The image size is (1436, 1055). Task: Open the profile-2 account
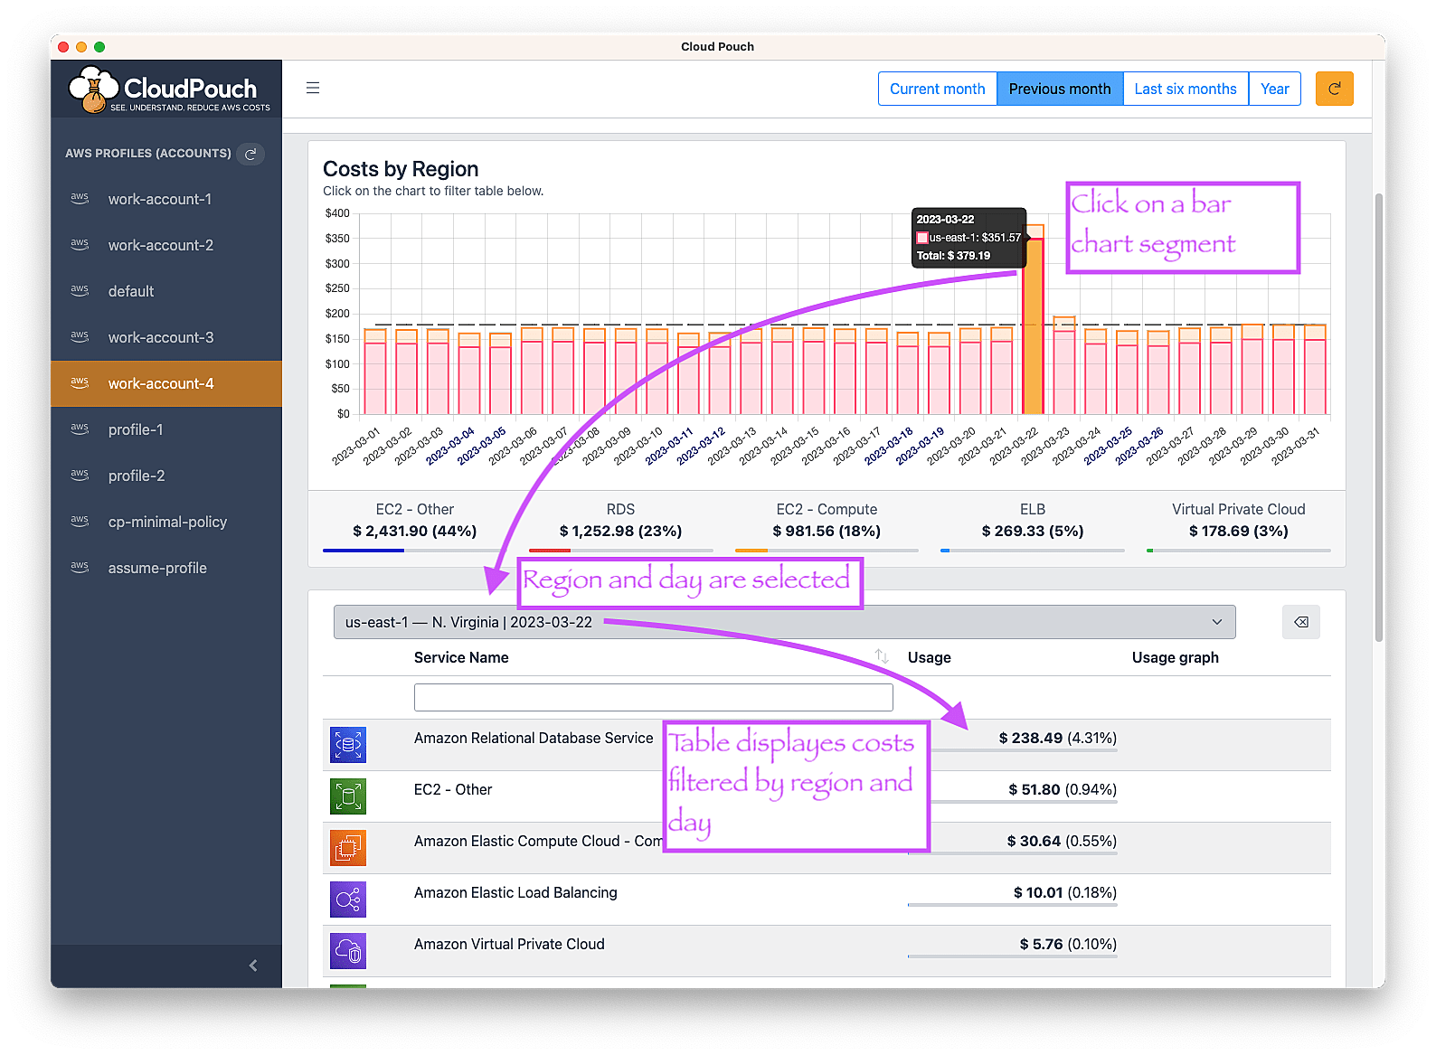point(166,476)
